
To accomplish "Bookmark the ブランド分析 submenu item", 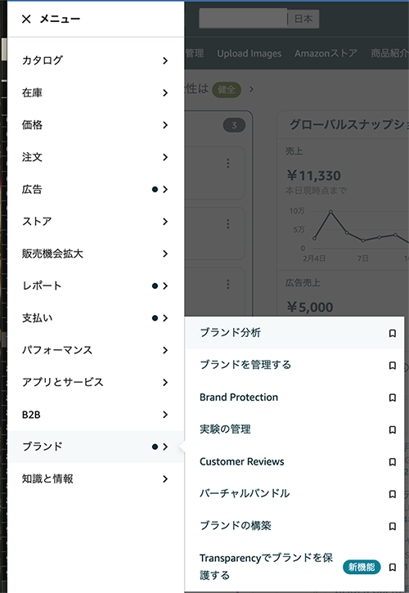I will 393,333.
